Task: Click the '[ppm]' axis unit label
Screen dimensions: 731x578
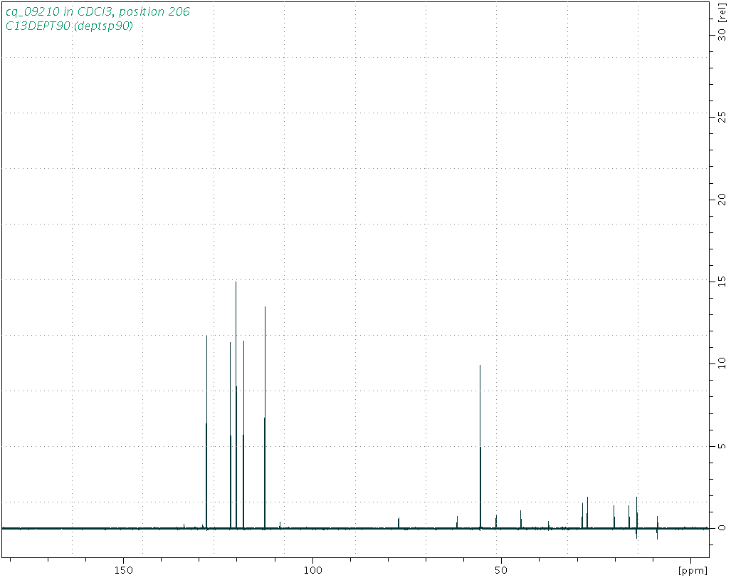Action: pos(694,571)
